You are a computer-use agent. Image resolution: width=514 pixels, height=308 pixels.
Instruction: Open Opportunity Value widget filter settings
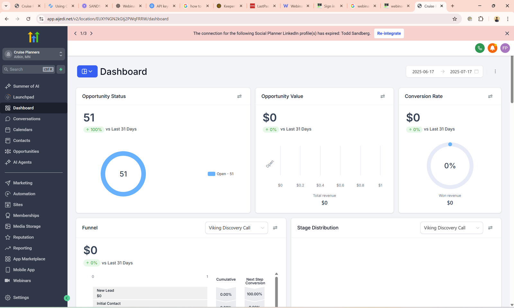383,96
